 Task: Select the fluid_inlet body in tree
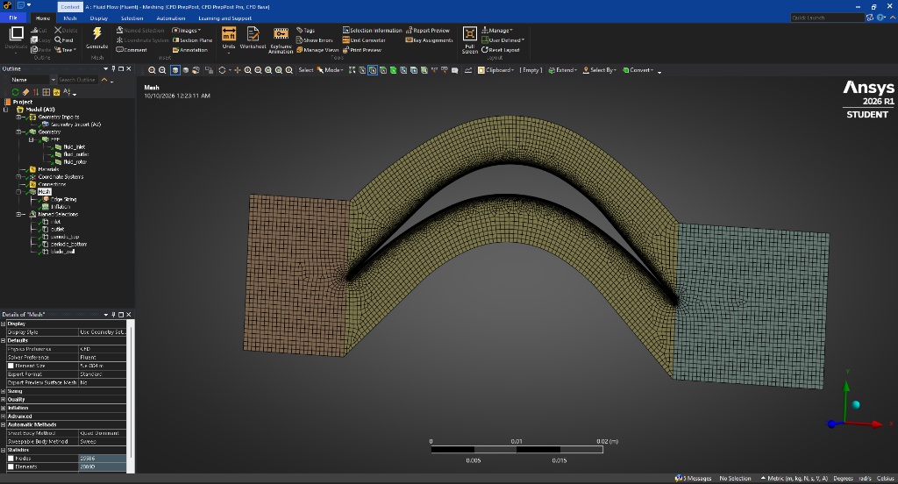click(x=74, y=147)
